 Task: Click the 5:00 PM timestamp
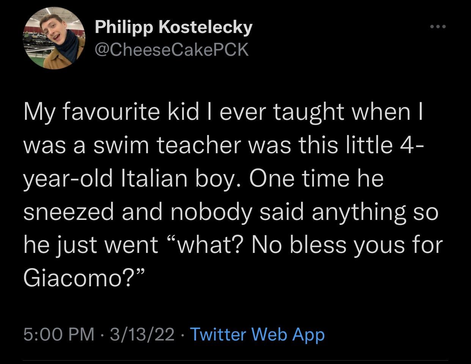(59, 334)
